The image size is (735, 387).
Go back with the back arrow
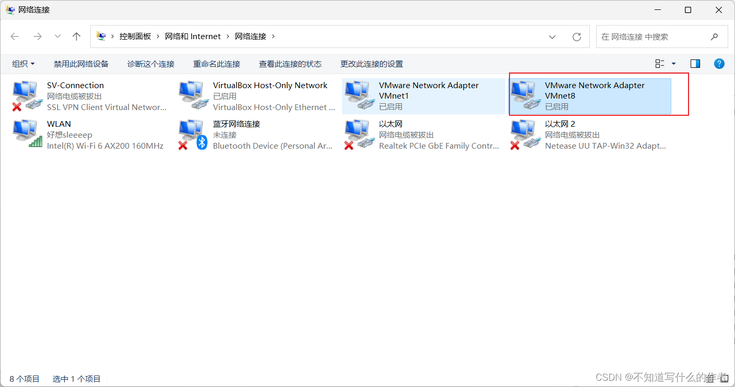click(15, 37)
